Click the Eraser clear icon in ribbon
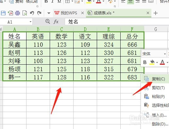Viewport: 169px width, 129px height. click(110, 1)
